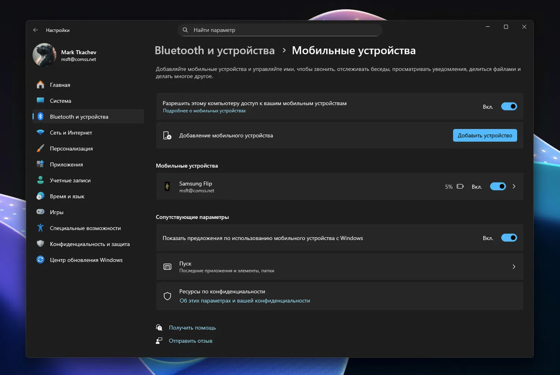560x375 pixels.
Task: Click msft@comss.net under Samsung Flip
Action: coord(197,190)
